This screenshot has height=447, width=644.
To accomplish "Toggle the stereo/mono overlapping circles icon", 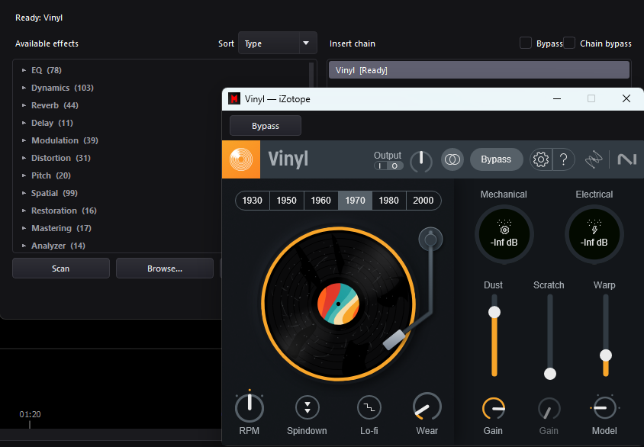I will pos(452,159).
